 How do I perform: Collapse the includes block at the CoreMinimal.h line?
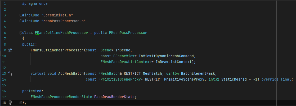(x=21, y=15)
